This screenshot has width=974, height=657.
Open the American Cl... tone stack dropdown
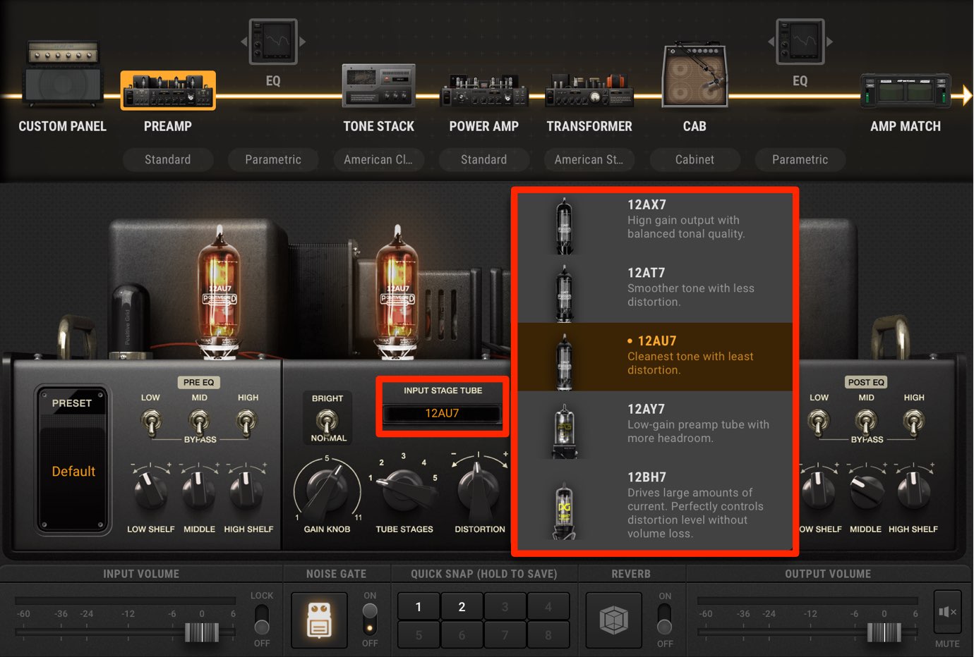pos(378,159)
